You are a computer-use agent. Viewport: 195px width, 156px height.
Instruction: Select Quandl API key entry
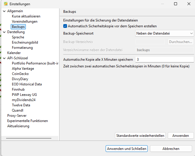pyautogui.click(x=17, y=110)
